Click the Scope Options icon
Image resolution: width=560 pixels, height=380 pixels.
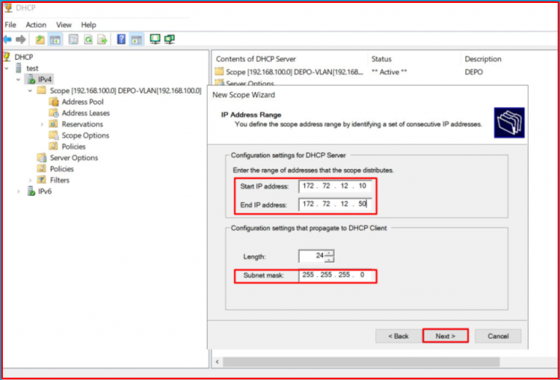pos(53,135)
